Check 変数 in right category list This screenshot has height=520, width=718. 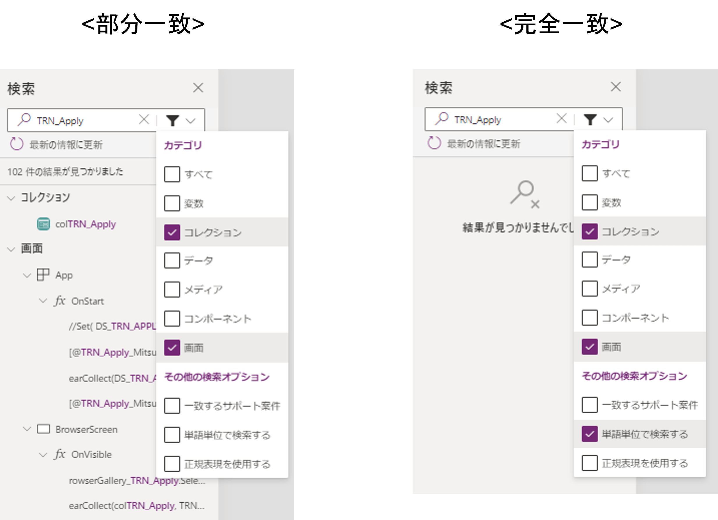590,202
